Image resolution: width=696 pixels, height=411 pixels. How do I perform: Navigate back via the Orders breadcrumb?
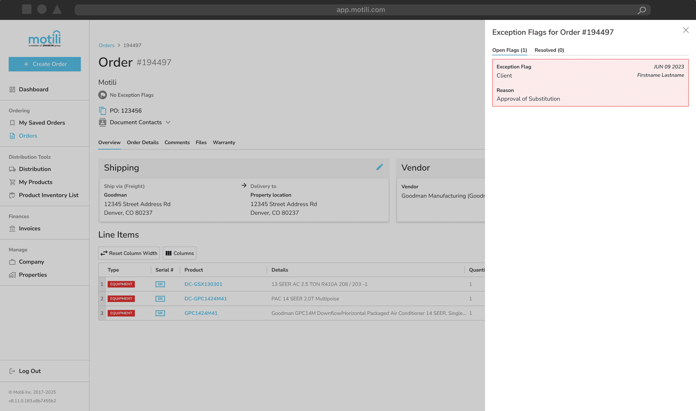point(106,45)
